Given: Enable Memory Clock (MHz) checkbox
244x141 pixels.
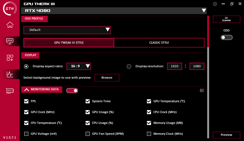Looking at the screenshot, I should click(149, 134).
